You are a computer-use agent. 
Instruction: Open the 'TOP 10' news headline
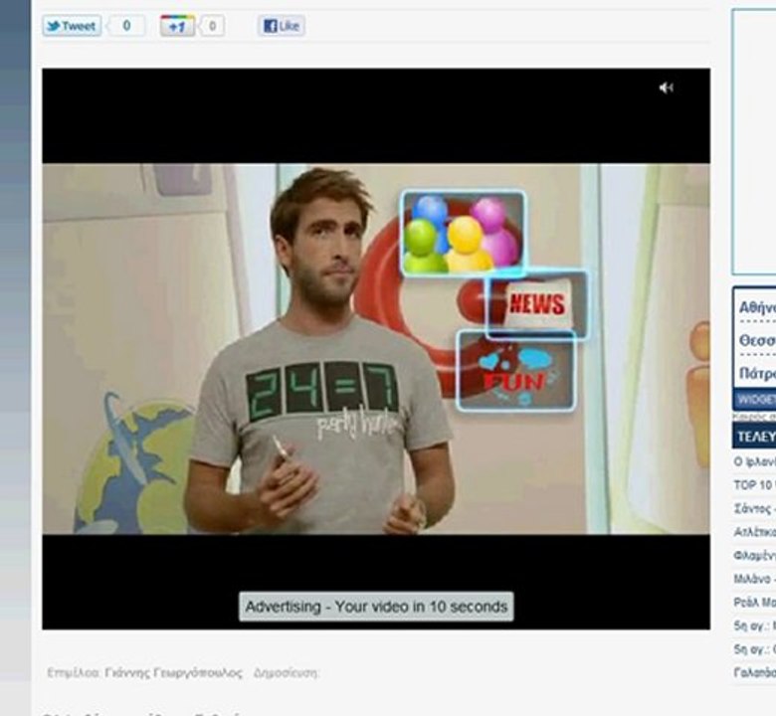click(755, 485)
